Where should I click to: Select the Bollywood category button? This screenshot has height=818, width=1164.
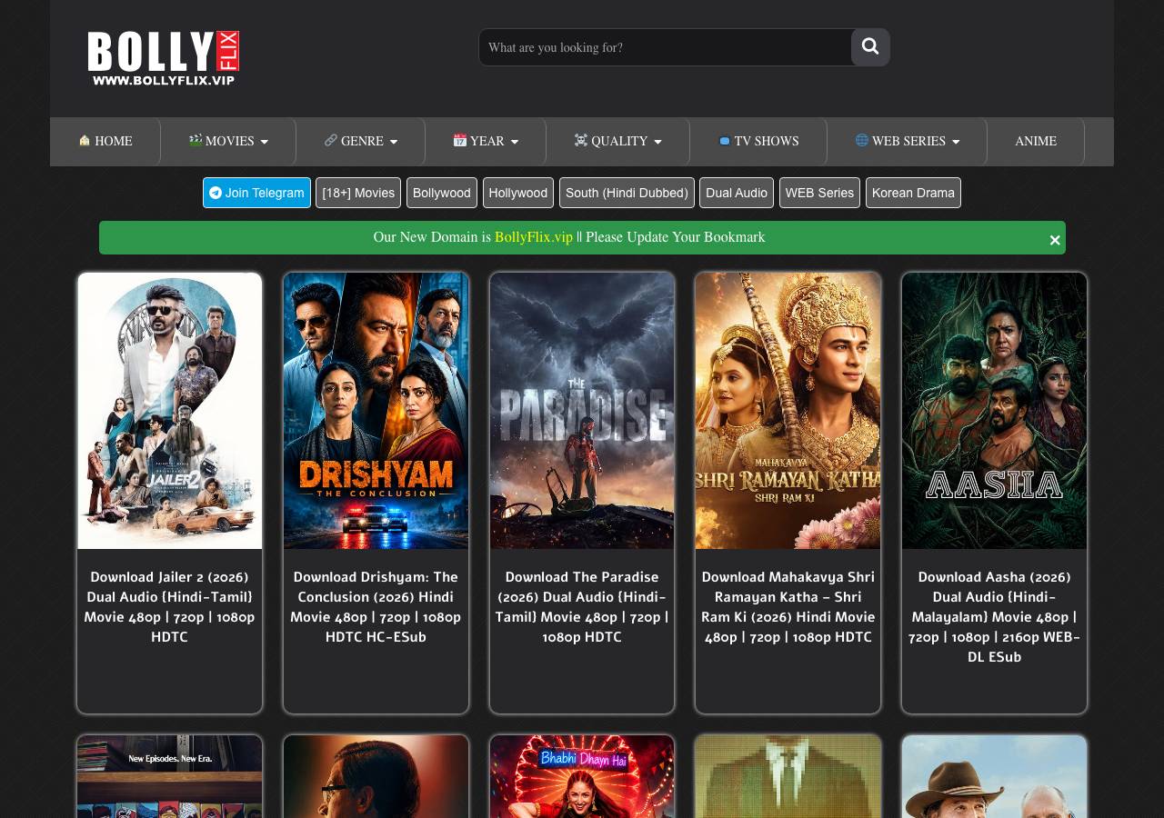[442, 193]
